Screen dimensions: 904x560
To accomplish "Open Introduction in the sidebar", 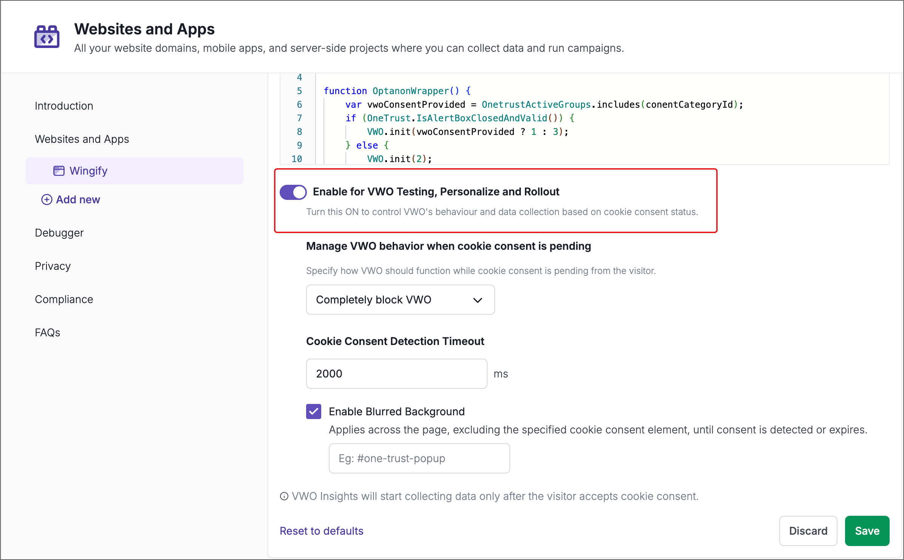I will coord(64,106).
